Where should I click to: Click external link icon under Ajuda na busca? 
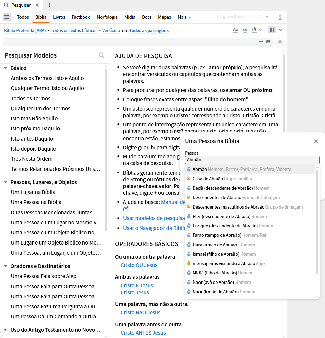(x=126, y=209)
